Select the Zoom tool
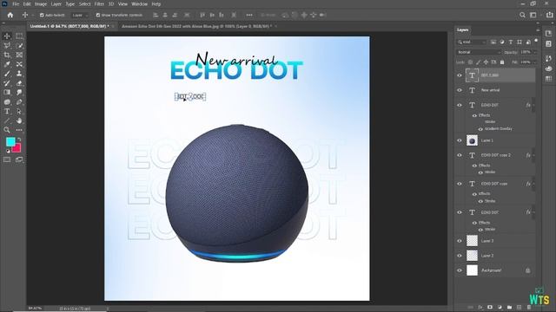 coord(7,130)
